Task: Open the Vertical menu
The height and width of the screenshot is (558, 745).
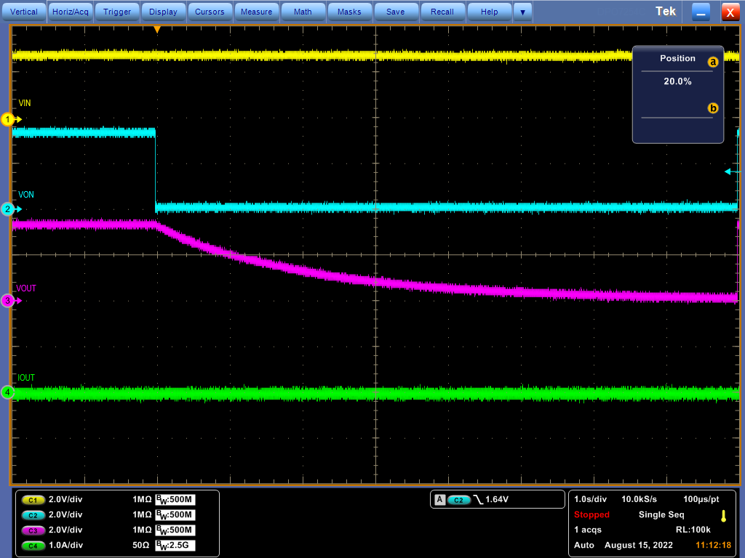Action: (x=24, y=12)
